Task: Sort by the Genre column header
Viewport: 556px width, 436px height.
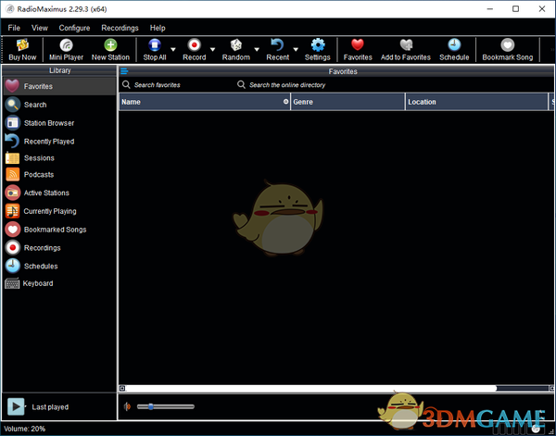Action: [347, 102]
